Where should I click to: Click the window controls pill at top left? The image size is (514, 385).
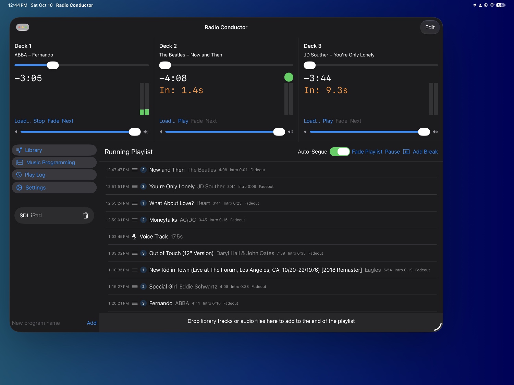click(x=23, y=27)
